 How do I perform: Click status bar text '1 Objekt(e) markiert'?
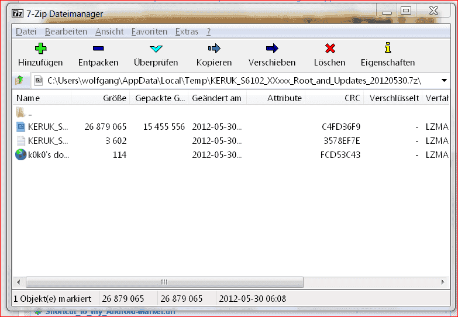[x=53, y=299]
